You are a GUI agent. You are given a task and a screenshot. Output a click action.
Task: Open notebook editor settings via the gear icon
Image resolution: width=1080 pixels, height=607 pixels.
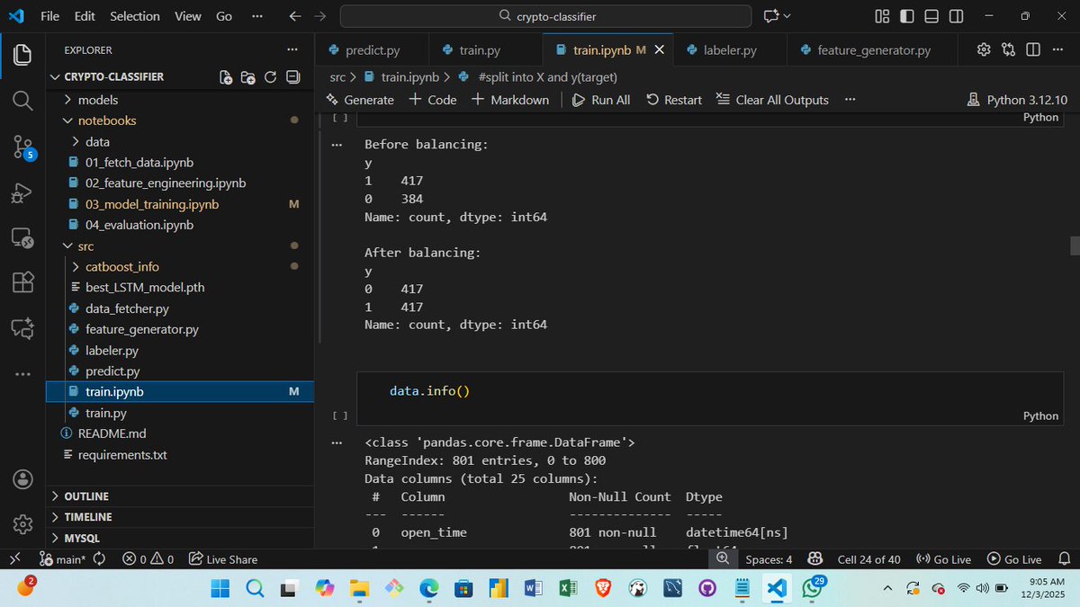tap(983, 49)
